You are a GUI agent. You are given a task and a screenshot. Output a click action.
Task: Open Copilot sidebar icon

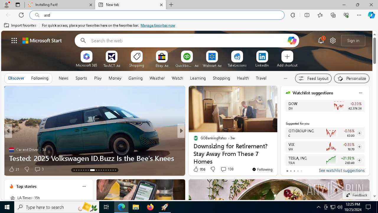371,15
